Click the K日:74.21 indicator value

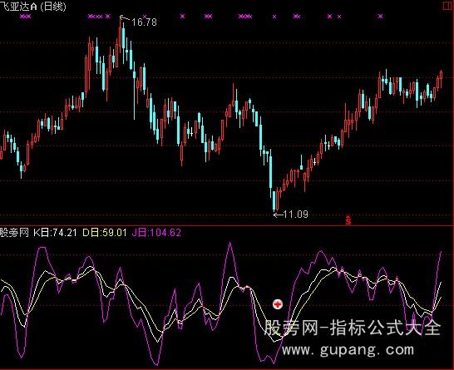(x=55, y=233)
